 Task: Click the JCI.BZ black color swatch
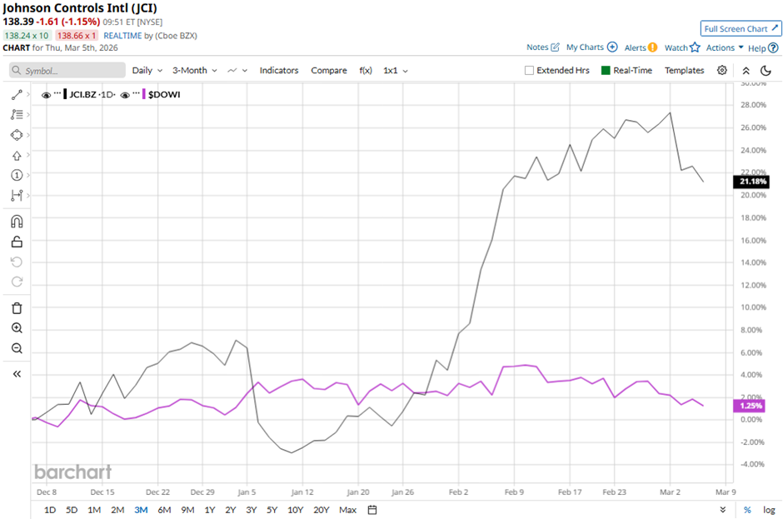click(x=65, y=94)
